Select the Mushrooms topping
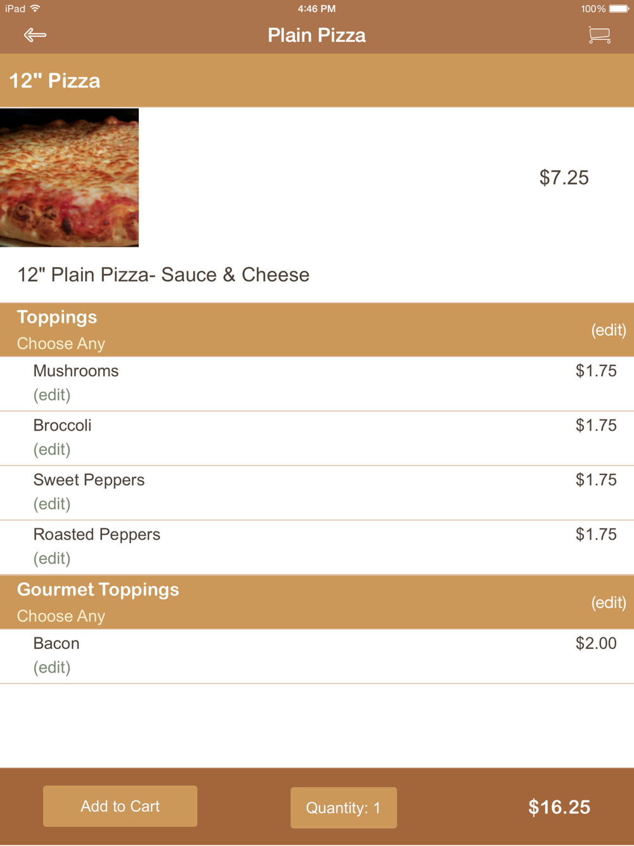The image size is (634, 846). pyautogui.click(x=317, y=384)
